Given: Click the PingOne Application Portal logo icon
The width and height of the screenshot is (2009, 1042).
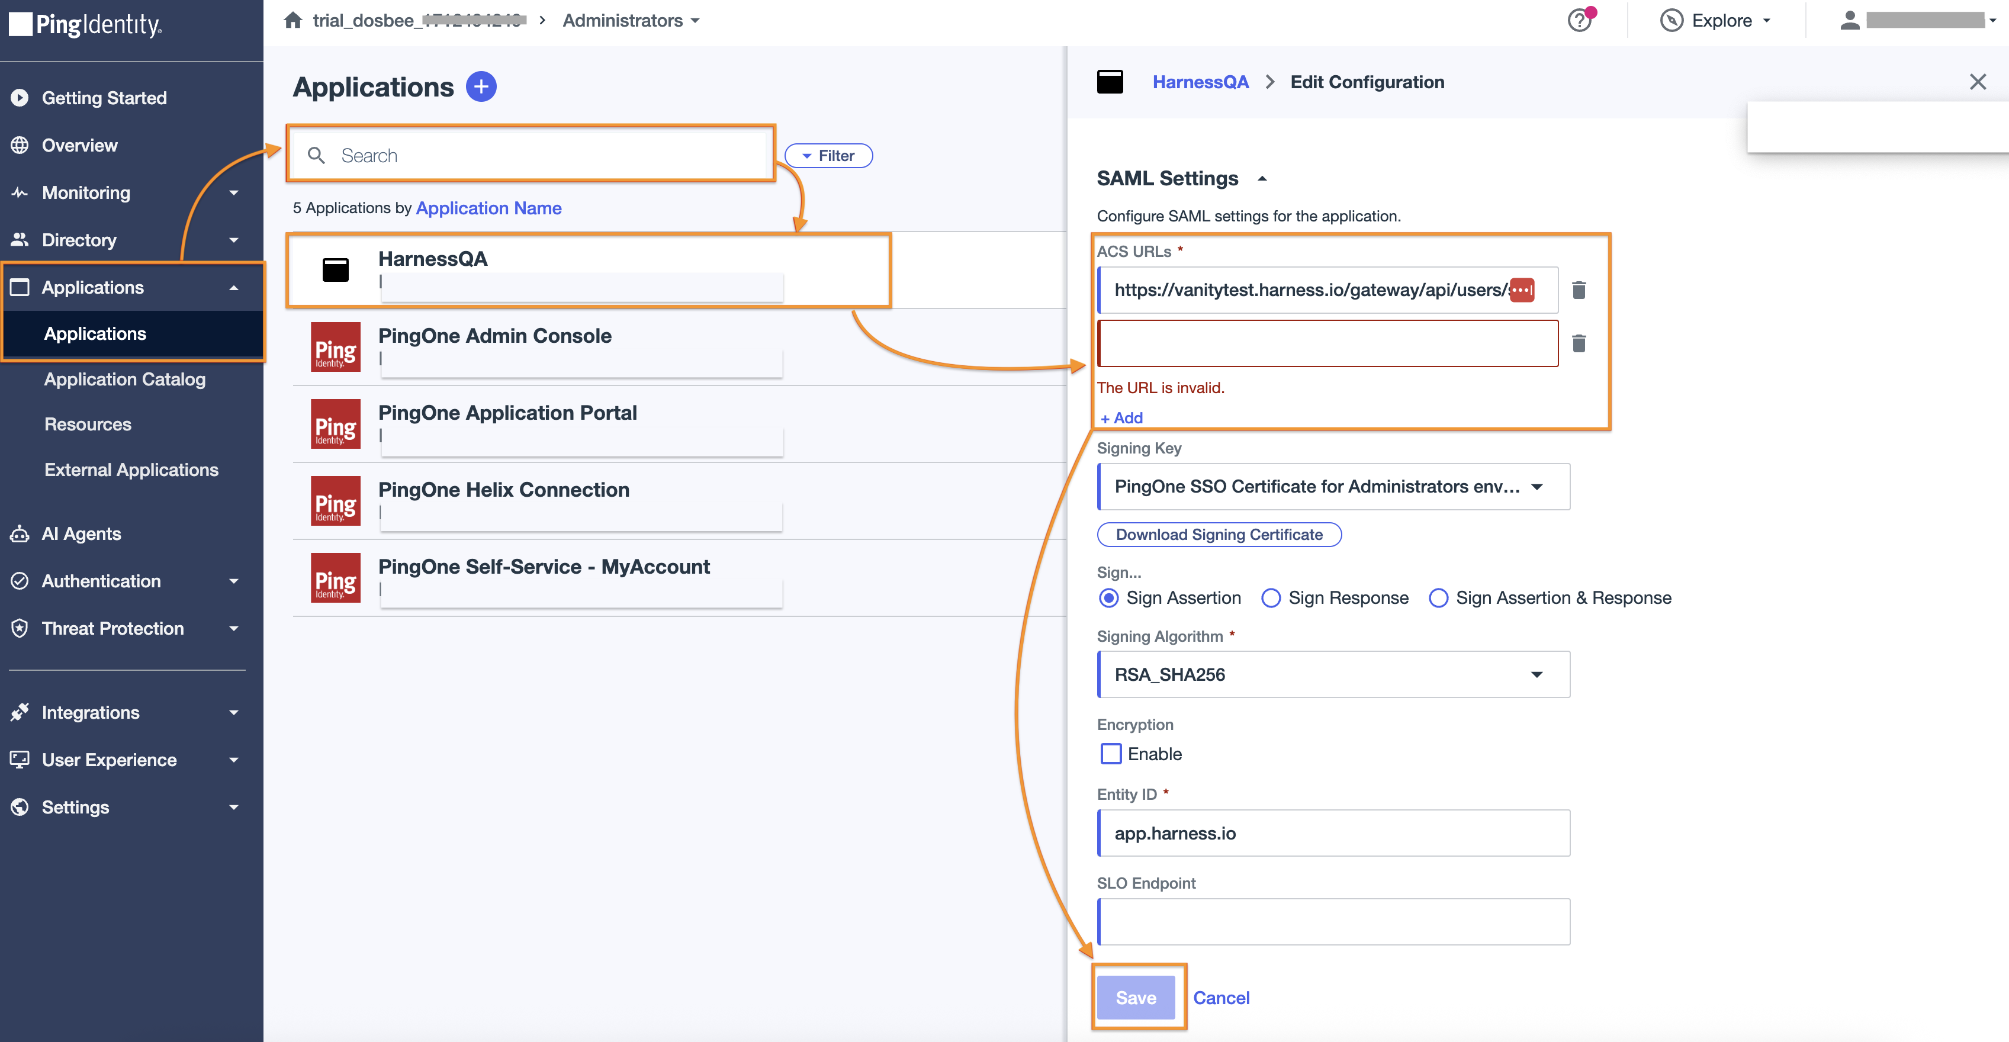Looking at the screenshot, I should (335, 424).
